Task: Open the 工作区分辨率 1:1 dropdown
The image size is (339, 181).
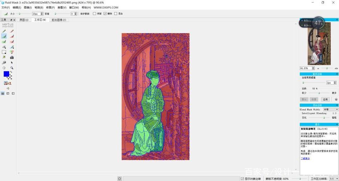Action: 332,178
